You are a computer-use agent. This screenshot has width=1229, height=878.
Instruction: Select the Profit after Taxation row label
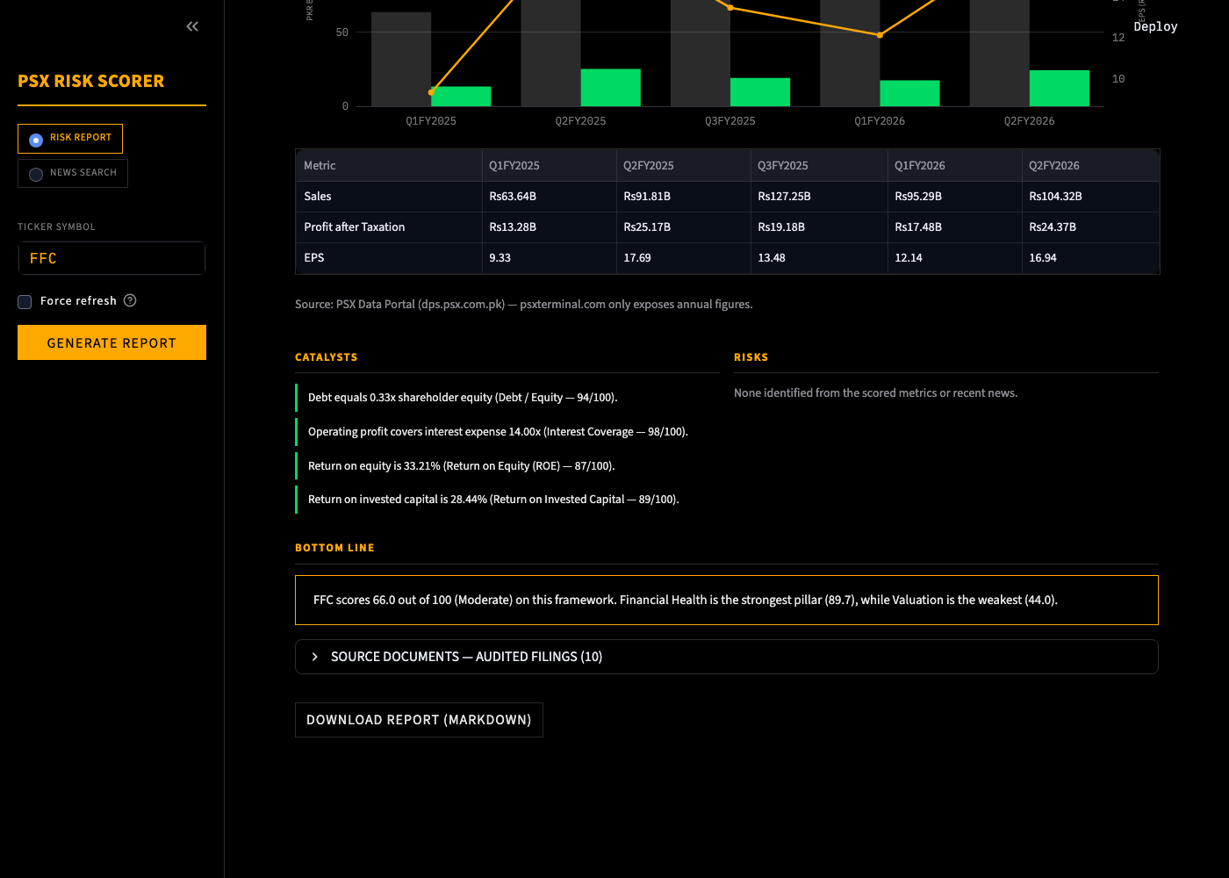[x=389, y=227]
